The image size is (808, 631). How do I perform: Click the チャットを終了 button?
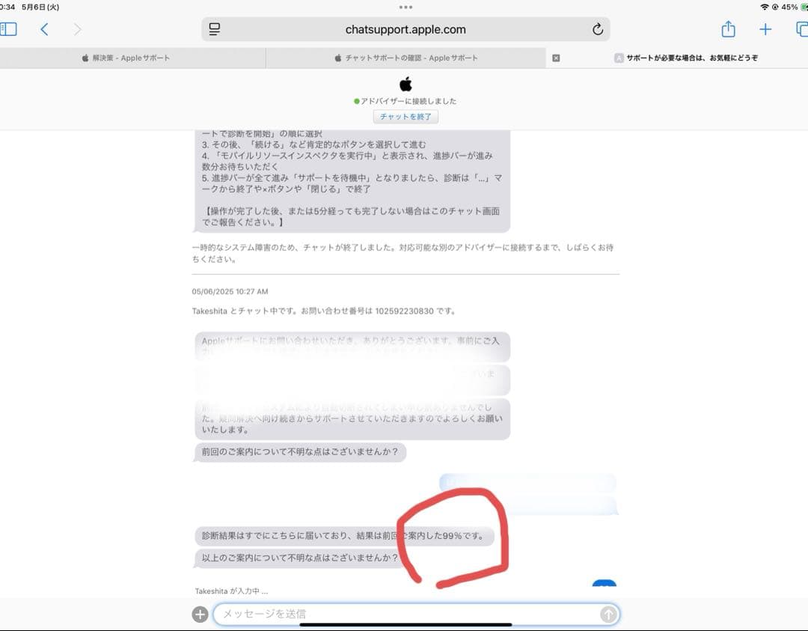pos(405,117)
